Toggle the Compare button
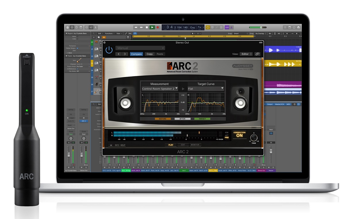The image size is (345, 219). click(136, 54)
